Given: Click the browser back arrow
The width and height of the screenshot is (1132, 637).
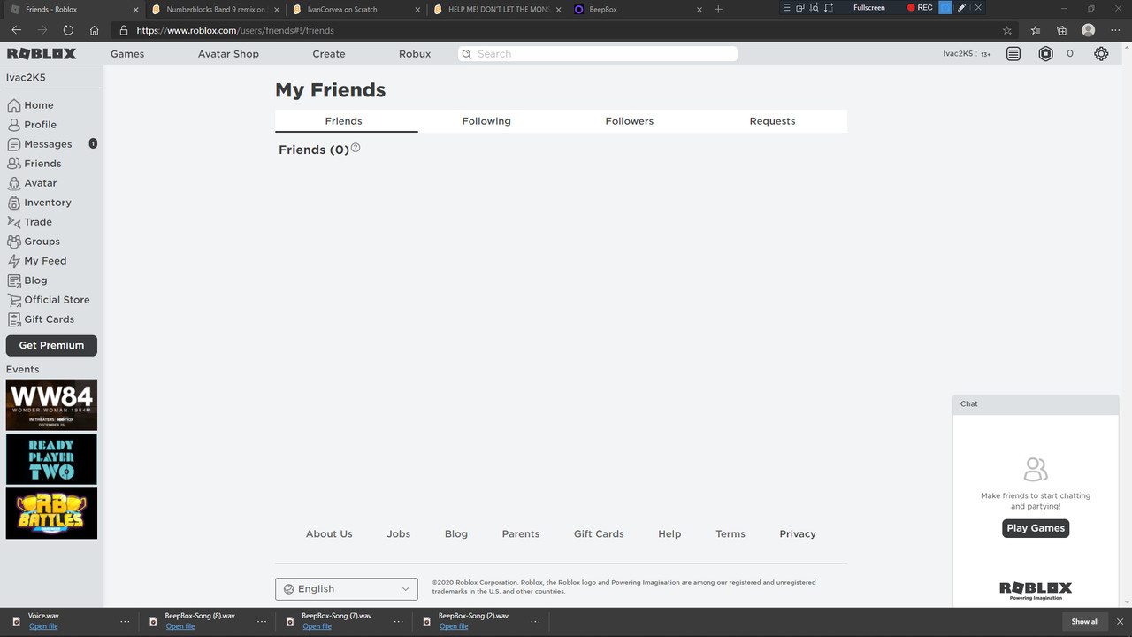Looking at the screenshot, I should point(16,30).
